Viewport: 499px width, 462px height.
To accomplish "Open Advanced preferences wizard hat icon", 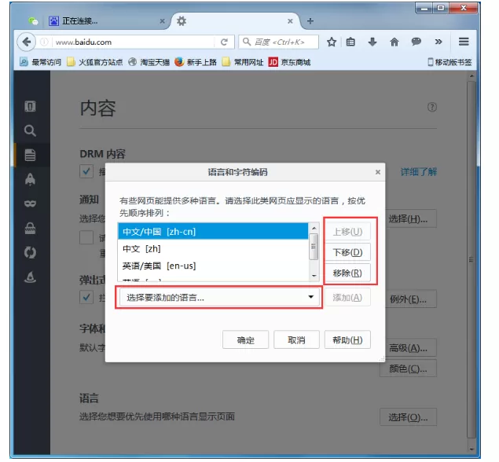I will point(30,277).
